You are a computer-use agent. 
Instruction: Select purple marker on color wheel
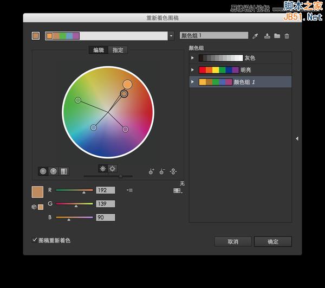(125, 130)
